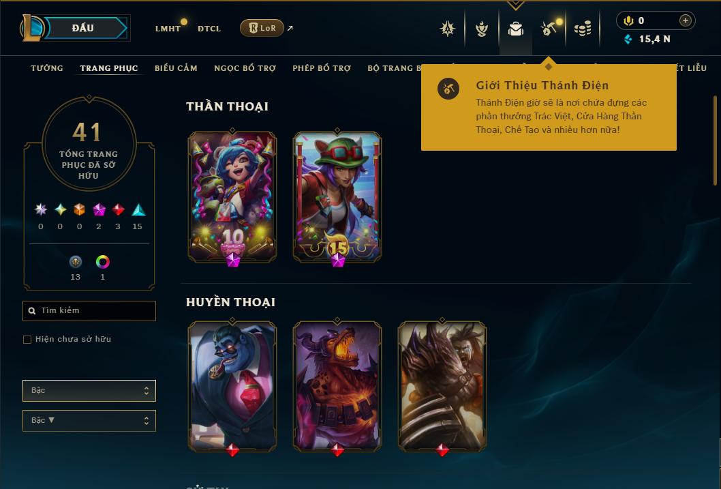Expand the Bậc ▼ sorting dropdown
Viewport: 721px width, 489px height.
(x=89, y=420)
